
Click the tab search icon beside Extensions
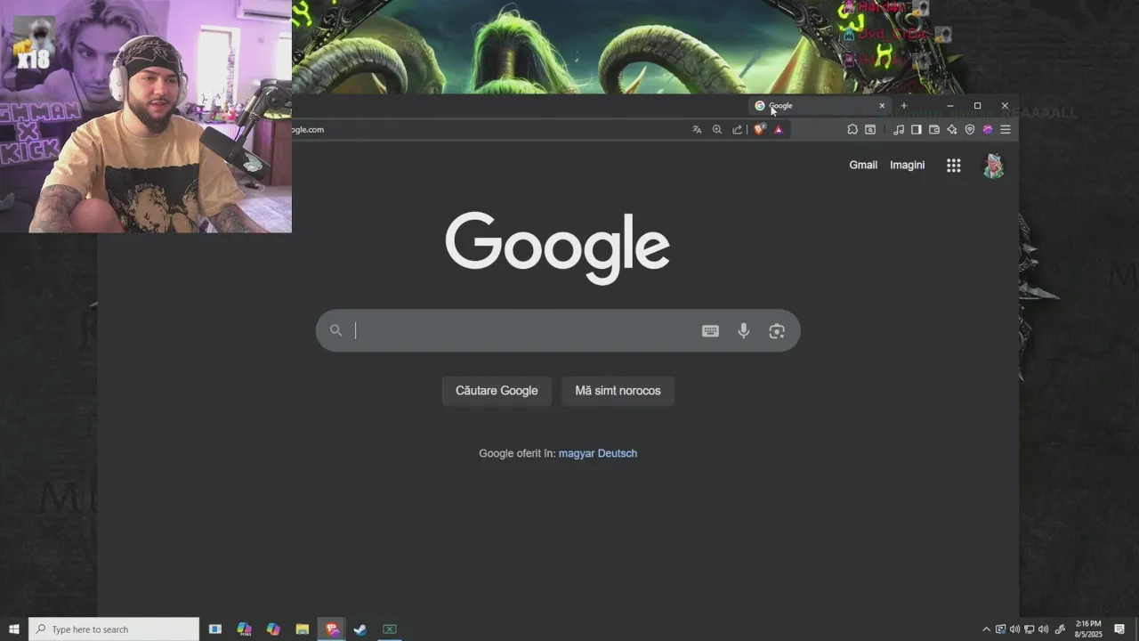point(870,130)
